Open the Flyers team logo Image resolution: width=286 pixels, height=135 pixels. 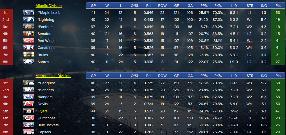click(29, 111)
